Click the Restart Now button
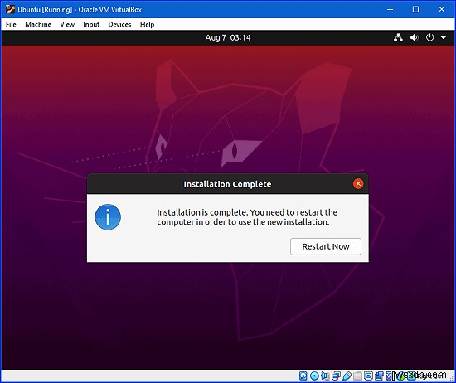The height and width of the screenshot is (383, 456). pyautogui.click(x=326, y=246)
